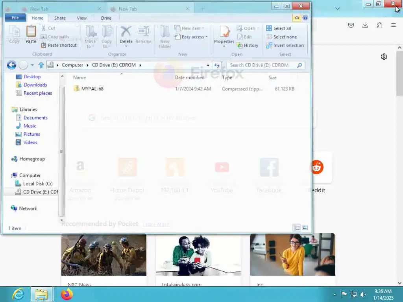Open the New item dropdown

(x=189, y=28)
